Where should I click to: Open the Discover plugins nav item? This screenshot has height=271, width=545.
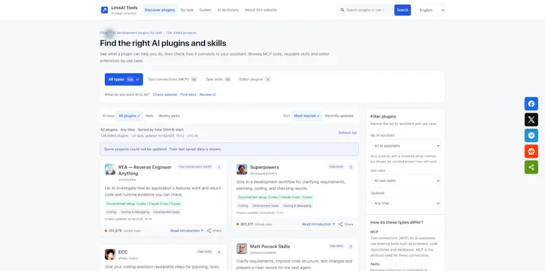(159, 10)
